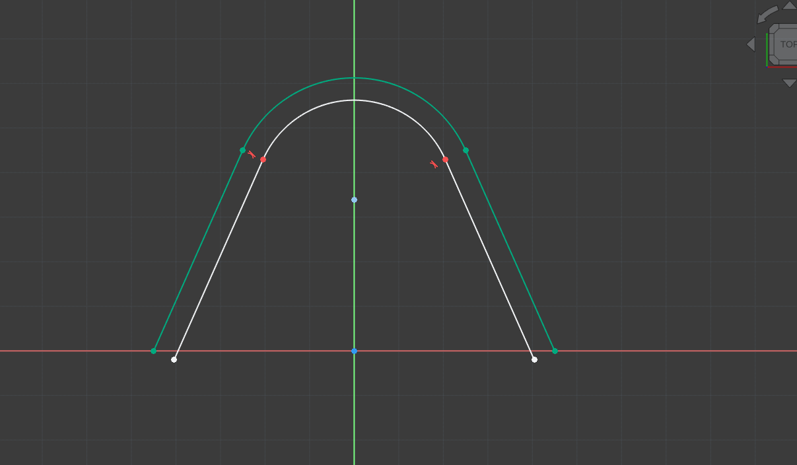Select the upper-right green arc endpoint

466,151
